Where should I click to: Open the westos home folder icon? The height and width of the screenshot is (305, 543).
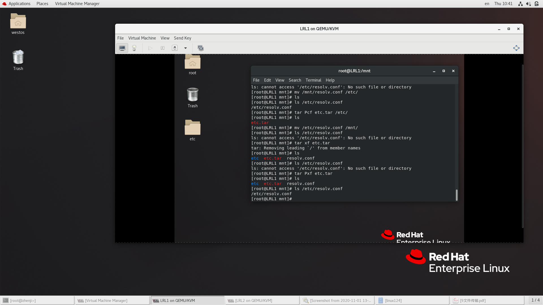pyautogui.click(x=18, y=21)
